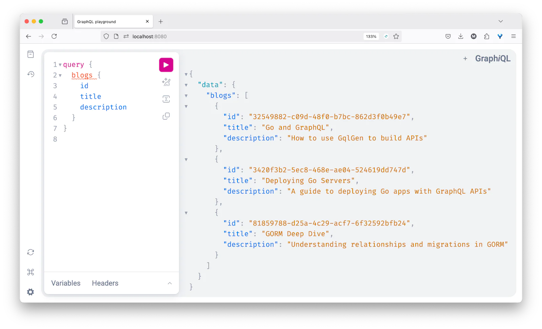Show the Documentation Explorer sidebar
This screenshot has width=542, height=329.
(x=30, y=54)
